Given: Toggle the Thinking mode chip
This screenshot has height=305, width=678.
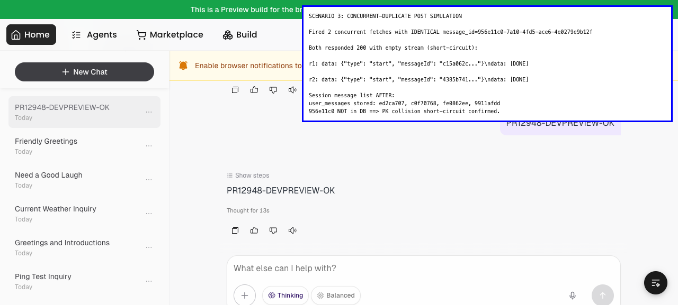Looking at the screenshot, I should pos(286,295).
